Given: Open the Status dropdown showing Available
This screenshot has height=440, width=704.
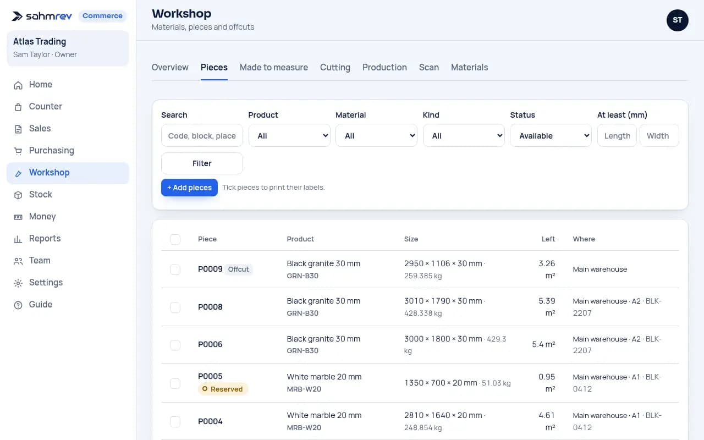Looking at the screenshot, I should (x=551, y=136).
